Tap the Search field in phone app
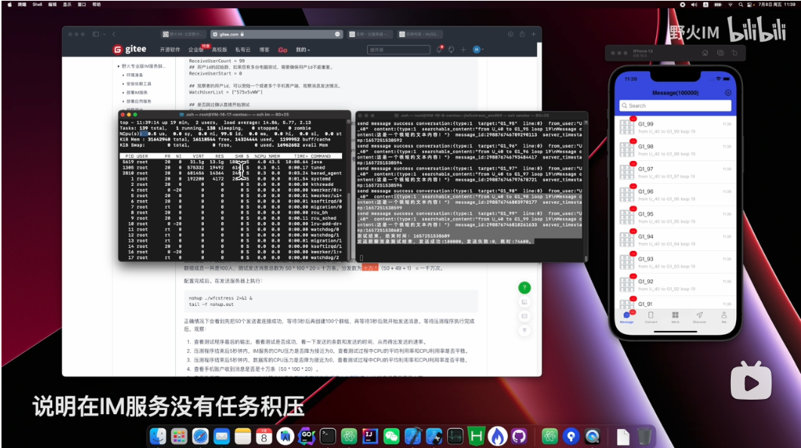 (x=676, y=105)
